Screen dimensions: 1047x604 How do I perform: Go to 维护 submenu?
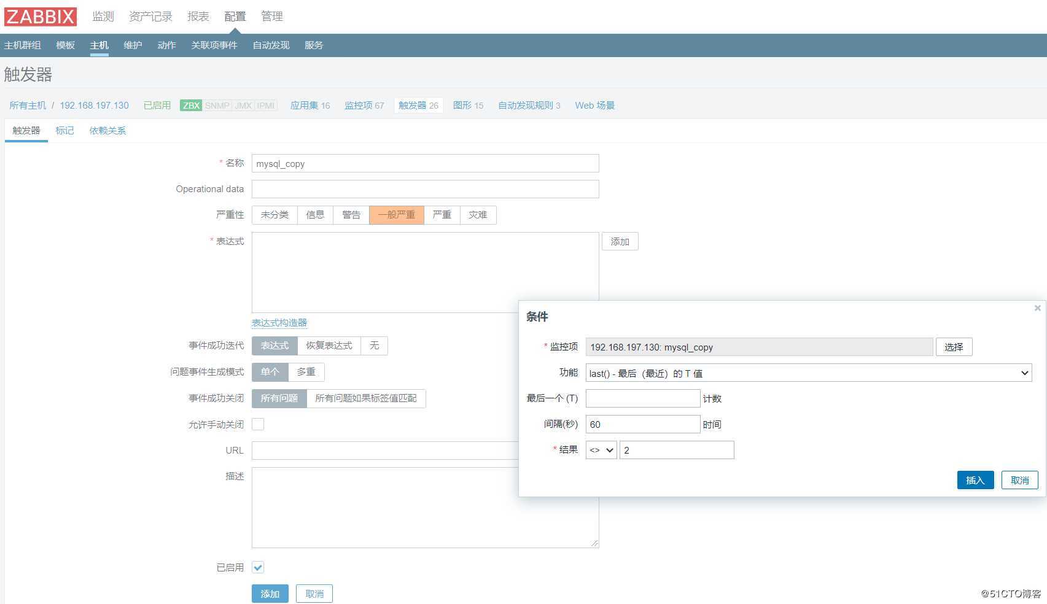click(x=133, y=45)
